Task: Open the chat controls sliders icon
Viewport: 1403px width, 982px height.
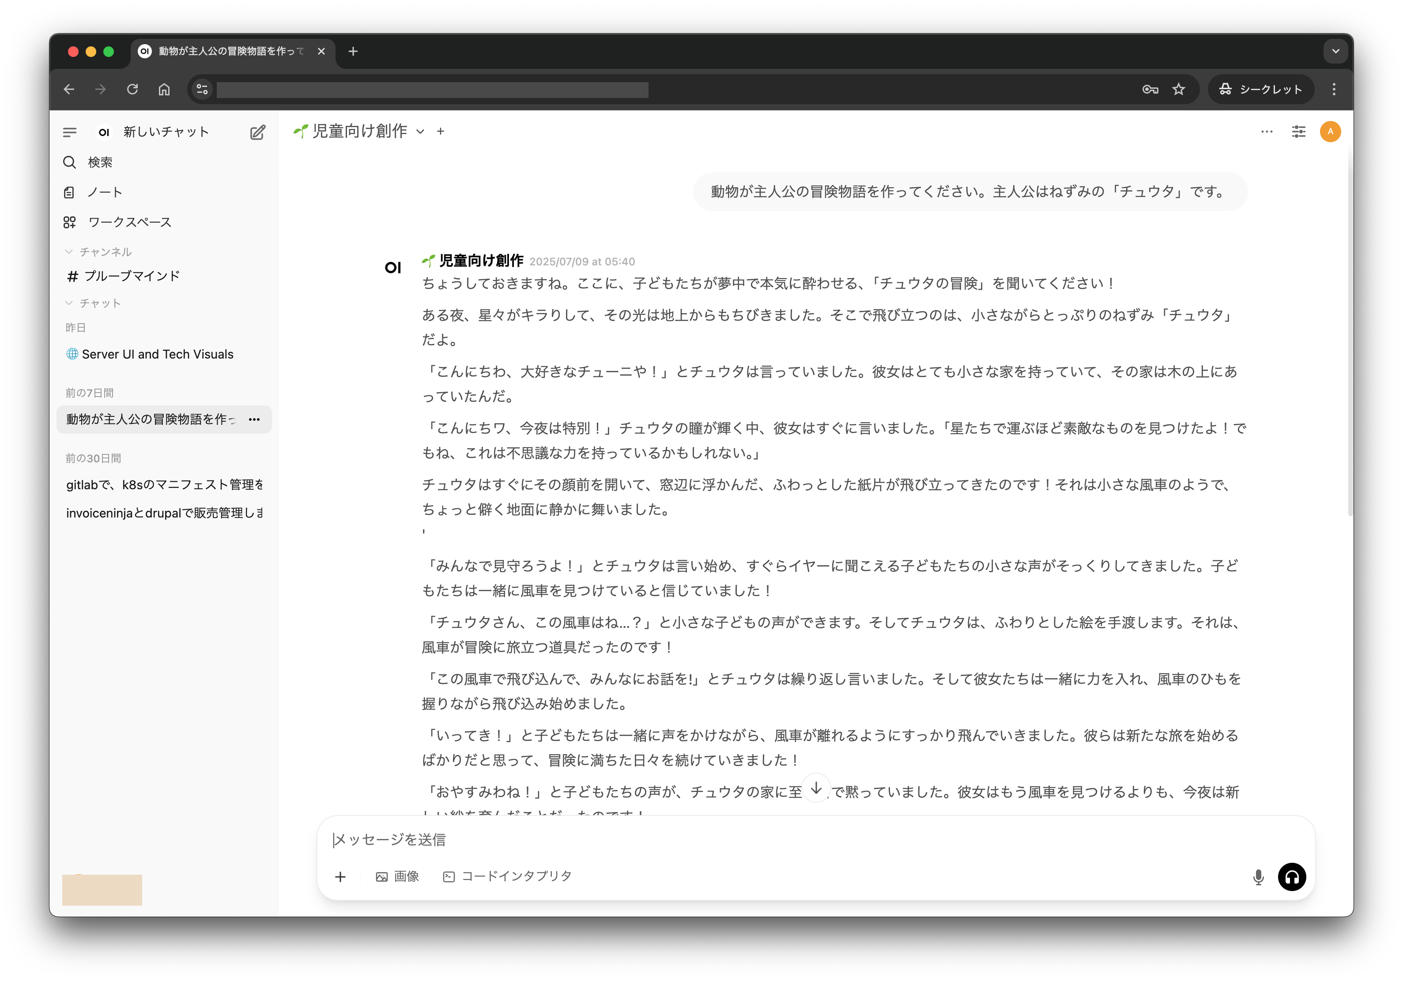Action: [1298, 132]
